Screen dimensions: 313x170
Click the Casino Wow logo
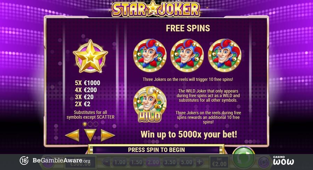(x=283, y=160)
